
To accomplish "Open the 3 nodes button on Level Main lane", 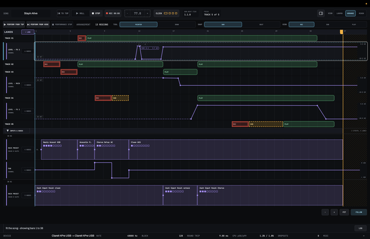I will (28, 85).
